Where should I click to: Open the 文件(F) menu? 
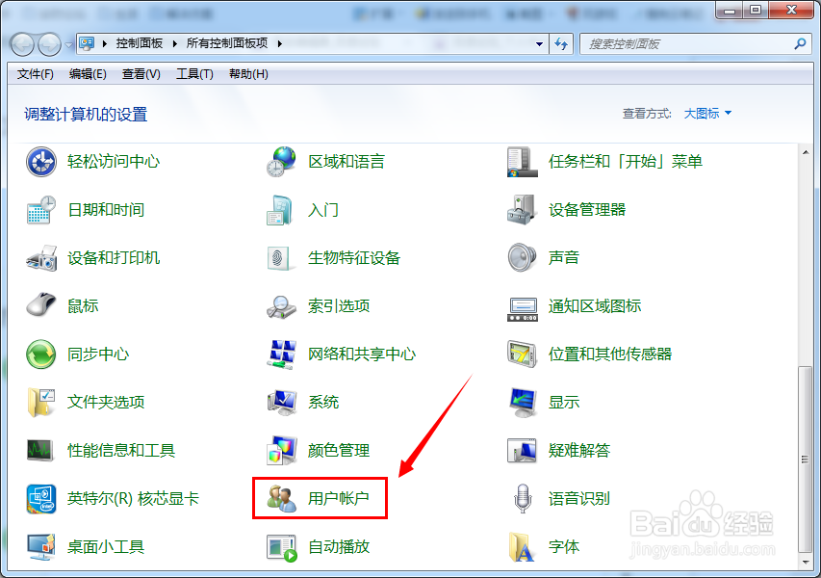pos(35,74)
